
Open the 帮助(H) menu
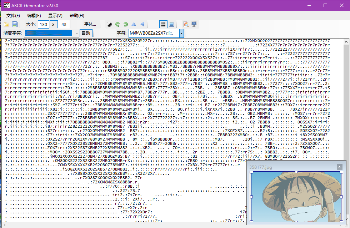76,15
